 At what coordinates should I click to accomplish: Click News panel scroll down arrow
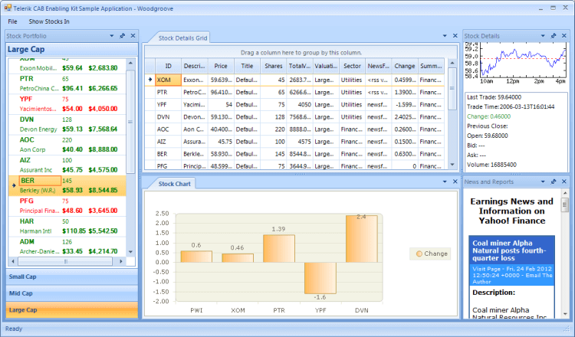tap(565, 314)
